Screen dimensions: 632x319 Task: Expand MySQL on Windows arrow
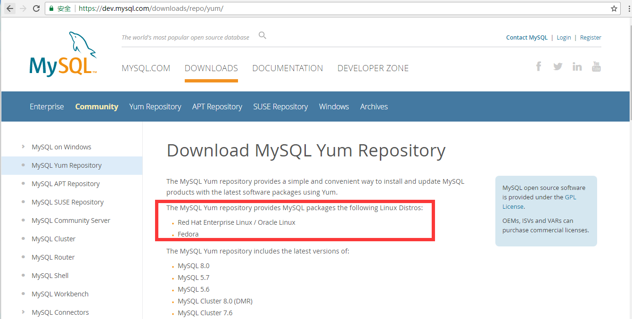[x=23, y=147]
